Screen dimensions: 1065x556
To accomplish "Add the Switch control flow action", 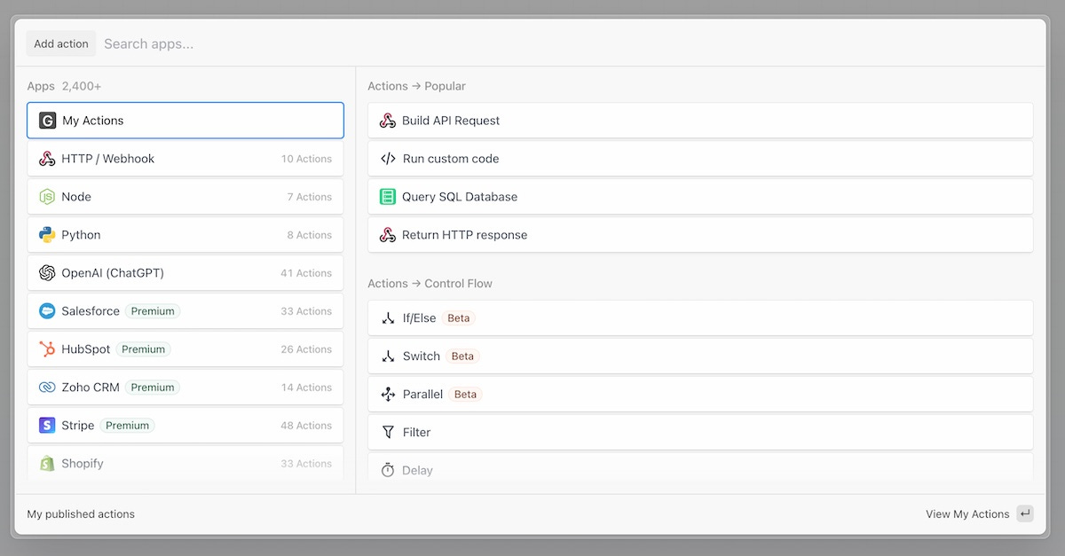I will tap(700, 356).
